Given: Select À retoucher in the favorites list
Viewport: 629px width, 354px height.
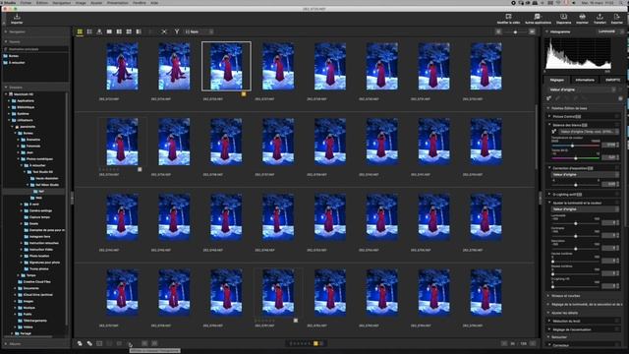Looking at the screenshot, I should [x=17, y=63].
